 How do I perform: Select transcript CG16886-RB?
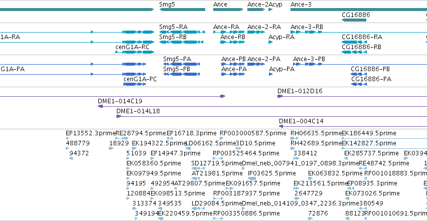point(354,52)
